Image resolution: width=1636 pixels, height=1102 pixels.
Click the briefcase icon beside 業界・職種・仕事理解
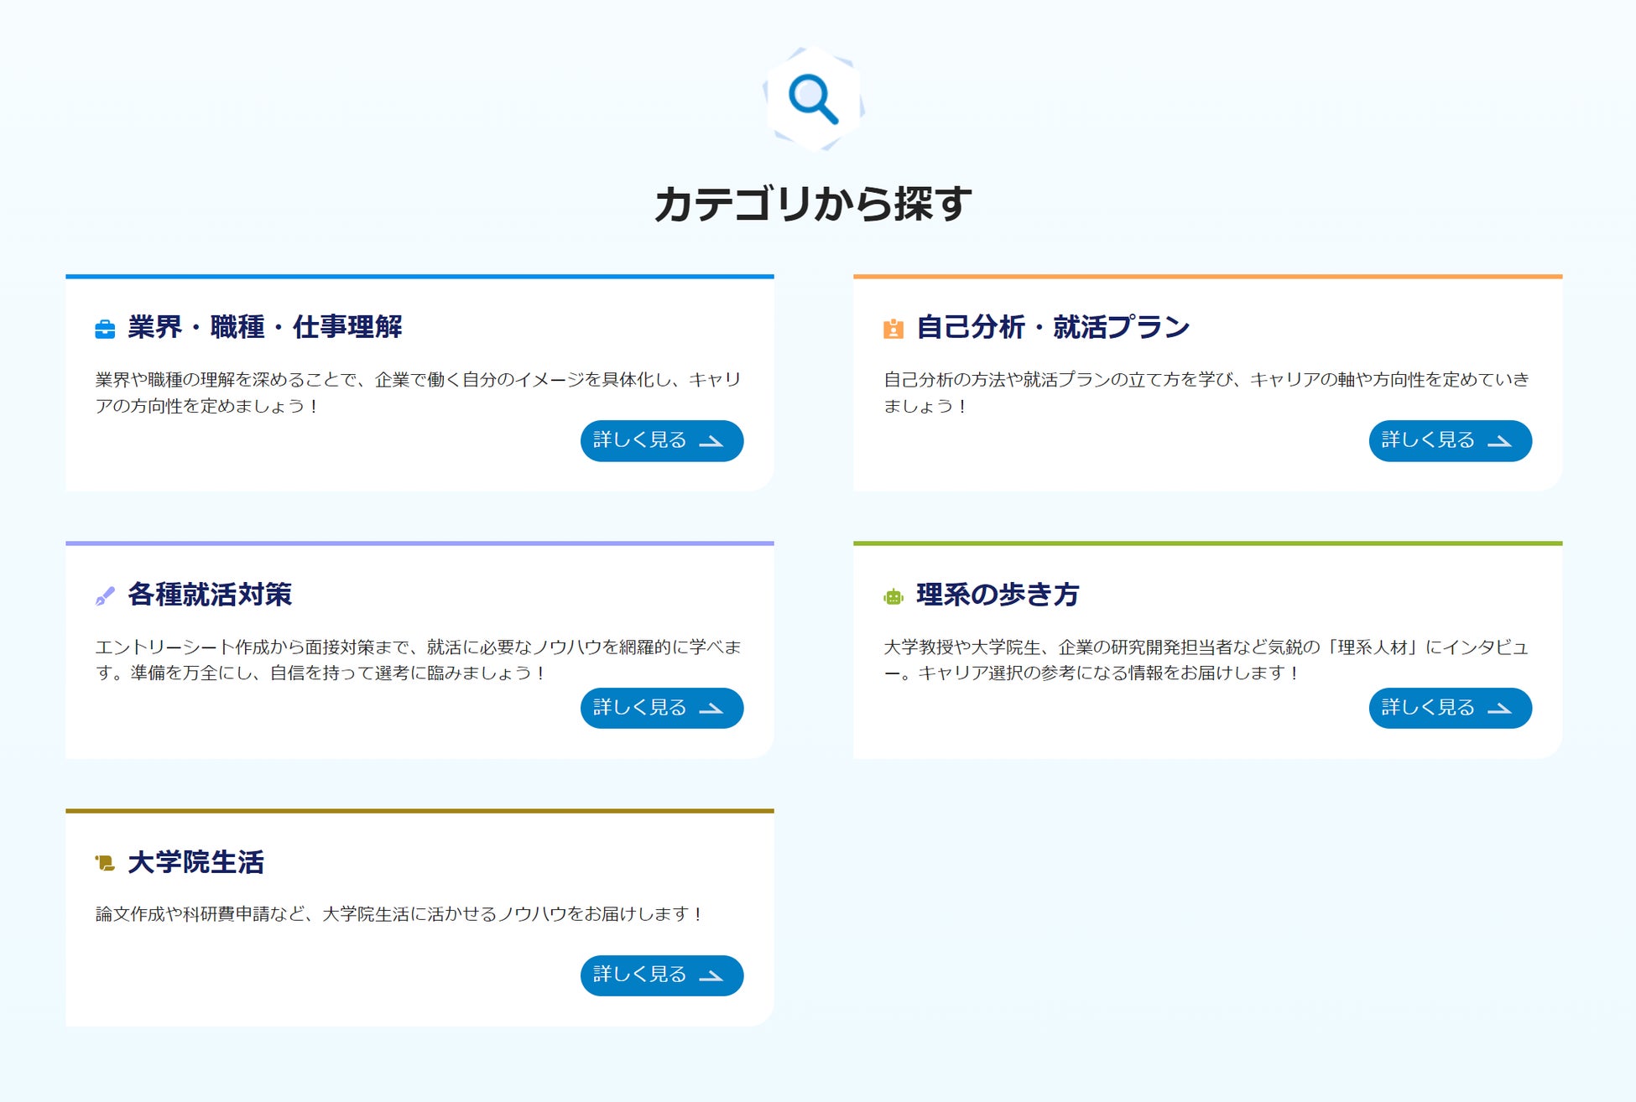coord(105,329)
